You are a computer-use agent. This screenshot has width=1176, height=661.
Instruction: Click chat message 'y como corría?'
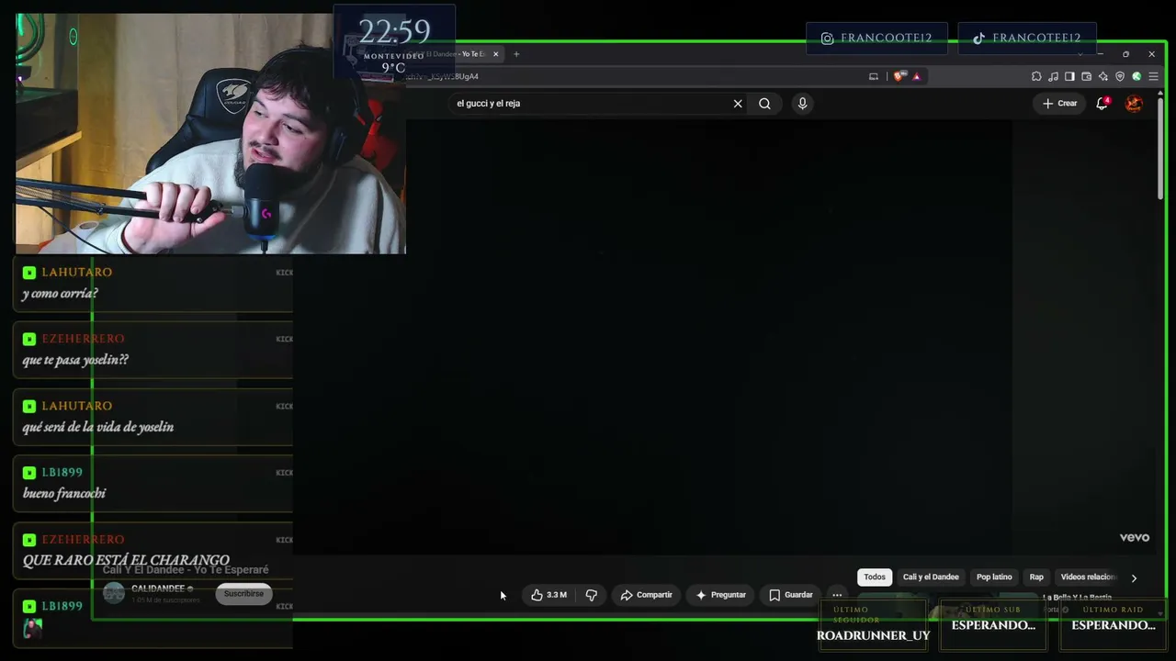60,294
